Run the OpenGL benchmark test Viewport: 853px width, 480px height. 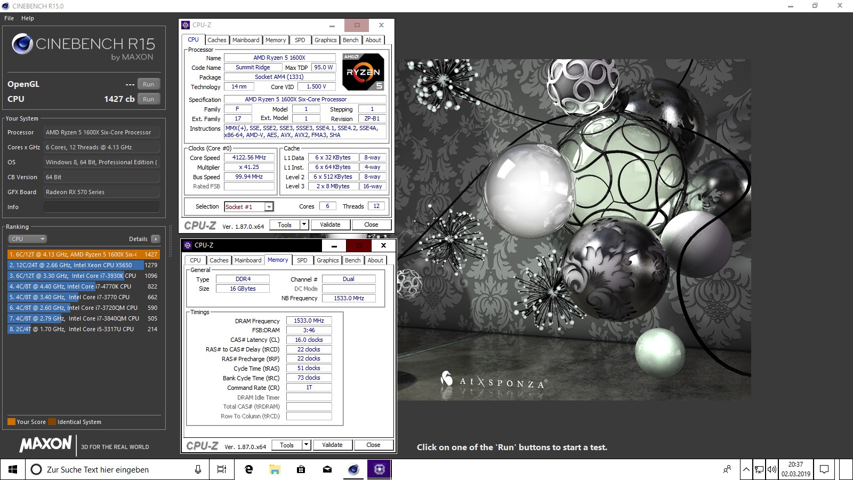point(149,84)
